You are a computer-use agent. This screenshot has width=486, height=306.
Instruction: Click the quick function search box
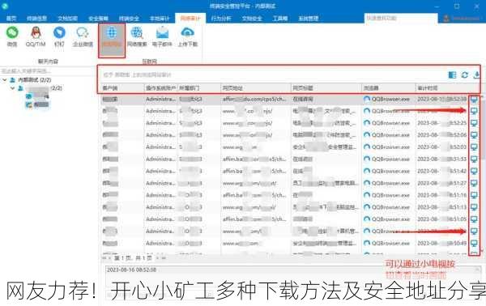(x=401, y=19)
